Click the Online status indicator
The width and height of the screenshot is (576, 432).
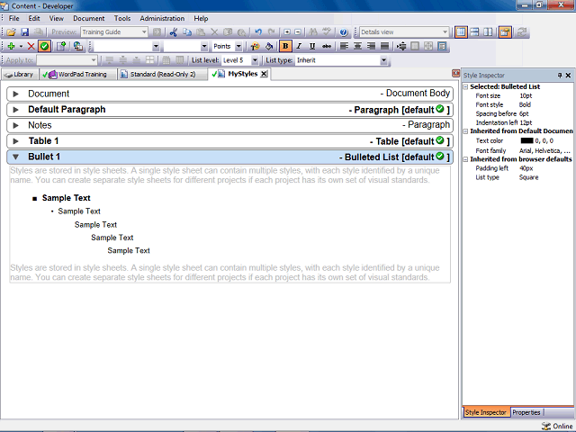tap(557, 426)
